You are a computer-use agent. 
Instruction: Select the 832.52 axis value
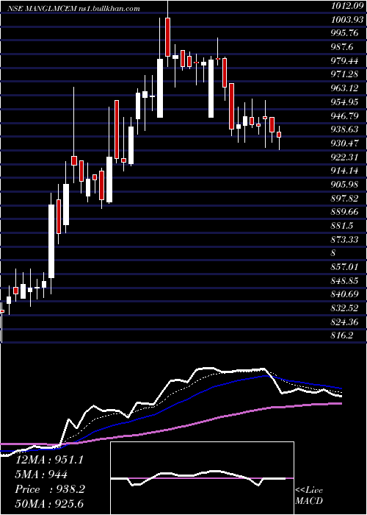tap(346, 308)
